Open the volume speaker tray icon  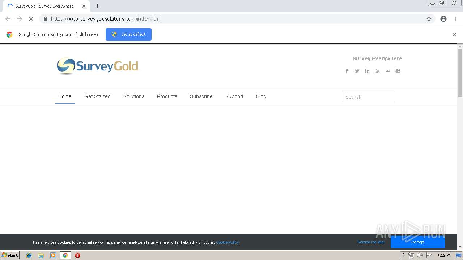(x=420, y=255)
